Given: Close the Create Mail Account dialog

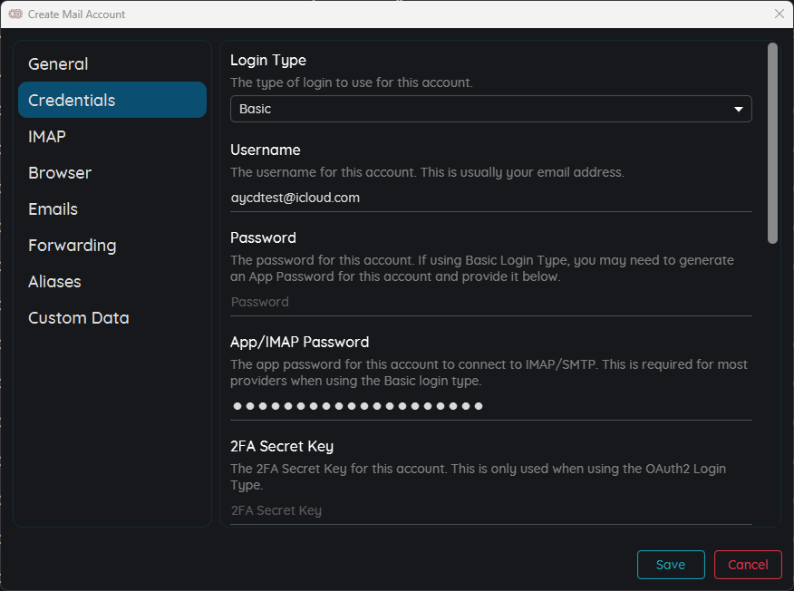Looking at the screenshot, I should [779, 15].
